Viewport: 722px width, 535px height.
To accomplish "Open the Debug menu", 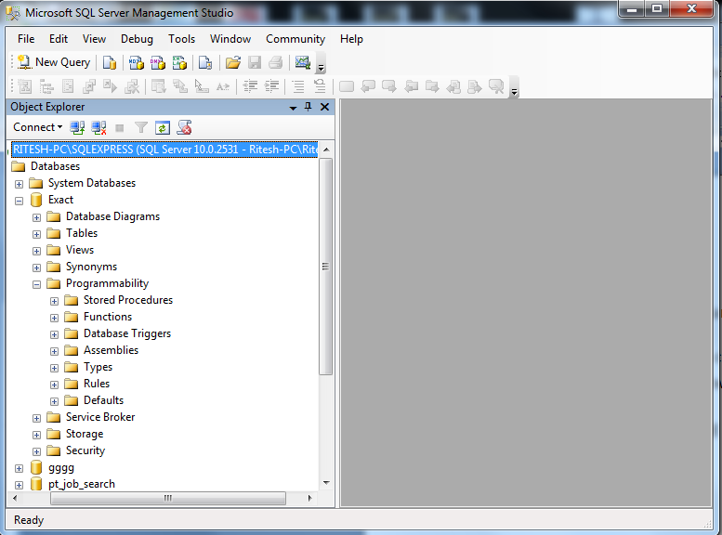I will click(137, 39).
